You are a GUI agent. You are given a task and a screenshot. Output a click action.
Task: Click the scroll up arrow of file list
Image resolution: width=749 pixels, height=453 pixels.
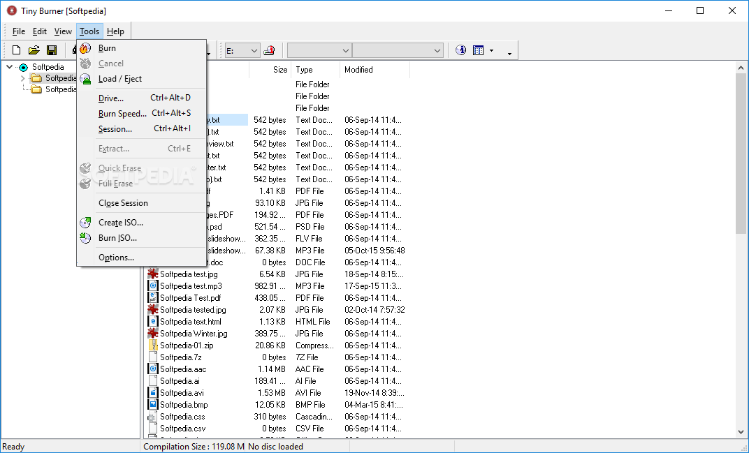point(741,68)
